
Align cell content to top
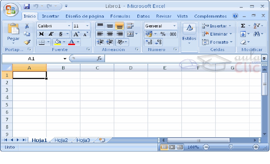[x=100, y=26]
